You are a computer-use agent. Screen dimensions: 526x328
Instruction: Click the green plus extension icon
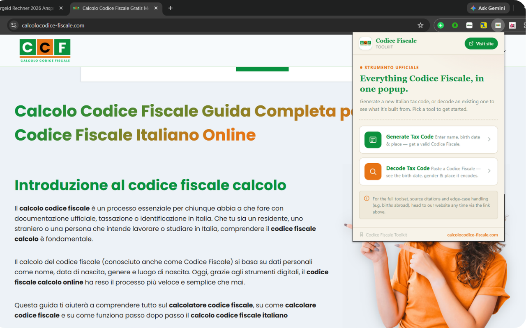tap(441, 25)
